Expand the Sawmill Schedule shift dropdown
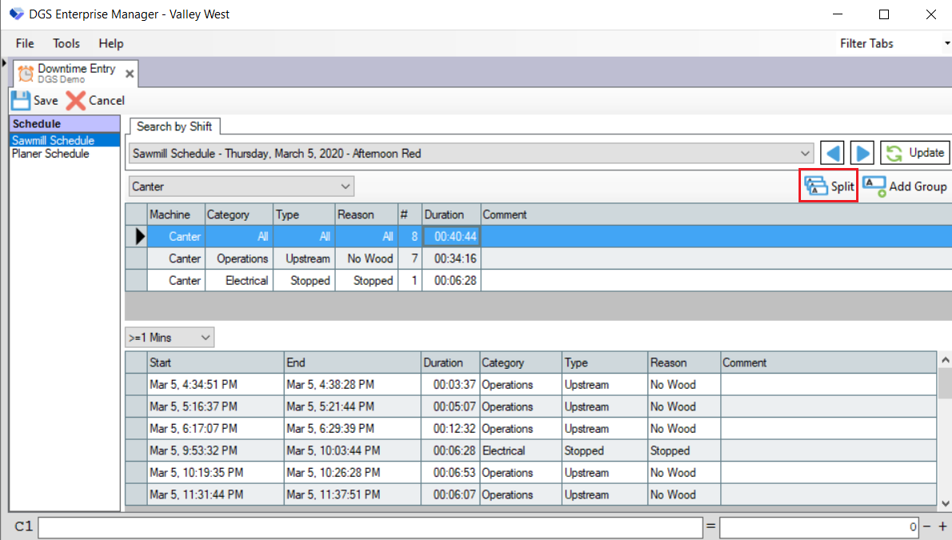952x540 pixels. pyautogui.click(x=805, y=153)
